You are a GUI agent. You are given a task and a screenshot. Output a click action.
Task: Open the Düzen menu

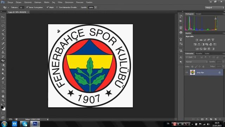(19, 2)
